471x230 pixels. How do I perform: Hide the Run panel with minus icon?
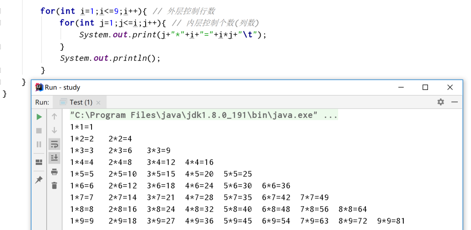pos(454,102)
